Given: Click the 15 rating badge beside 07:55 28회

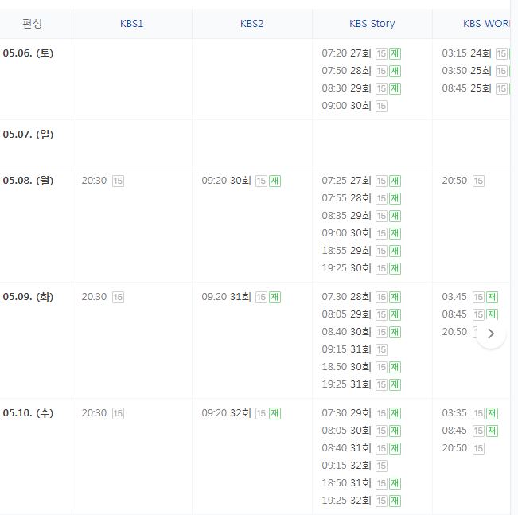Looking at the screenshot, I should [381, 199].
